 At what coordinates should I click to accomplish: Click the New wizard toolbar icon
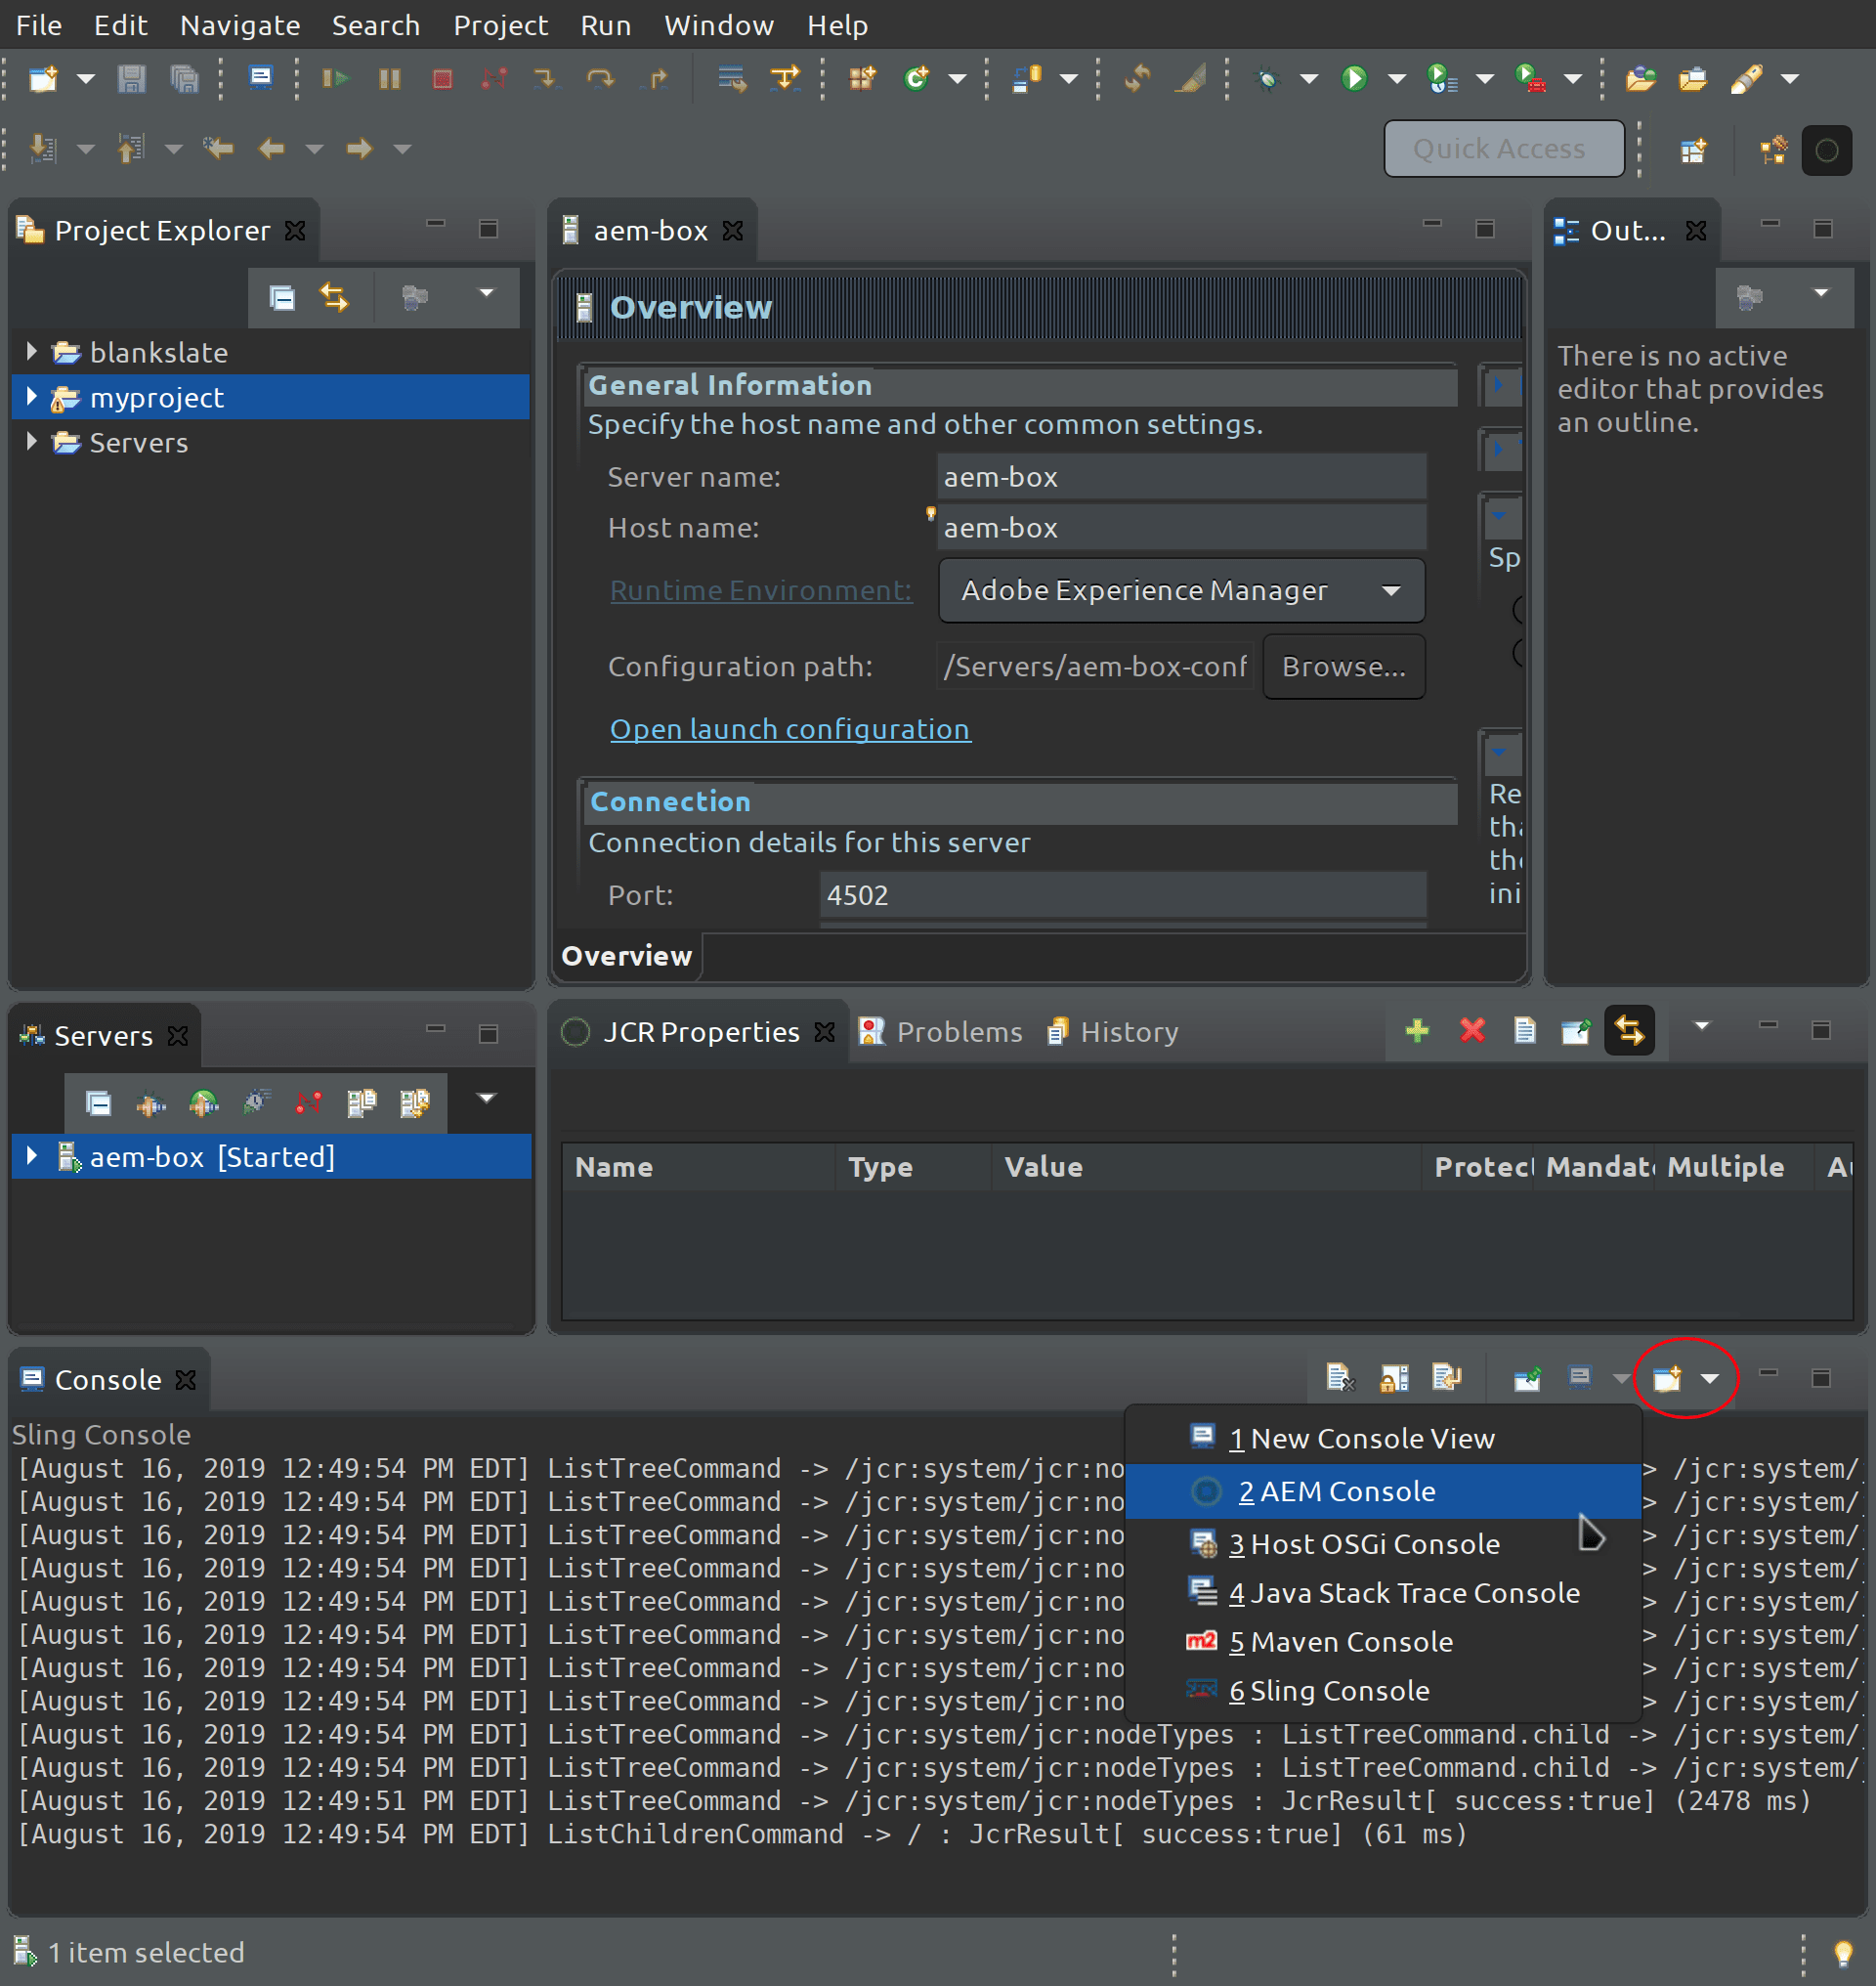[43, 79]
